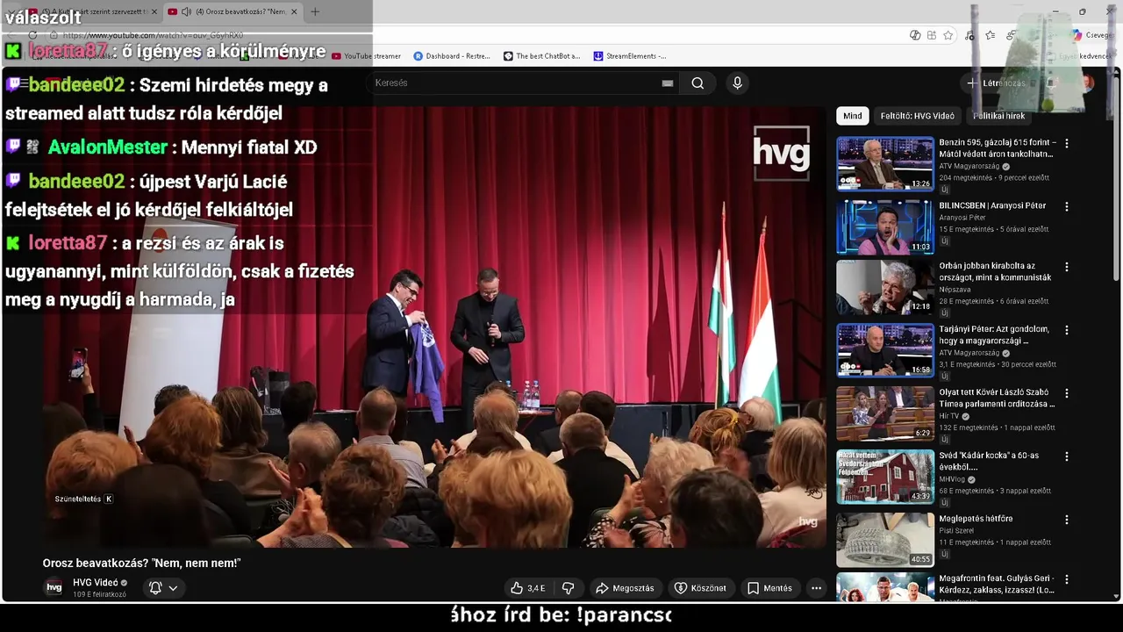Screen dimensions: 1123x632
Task: Click channel name Pisti Szerel
Action: pos(957,531)
